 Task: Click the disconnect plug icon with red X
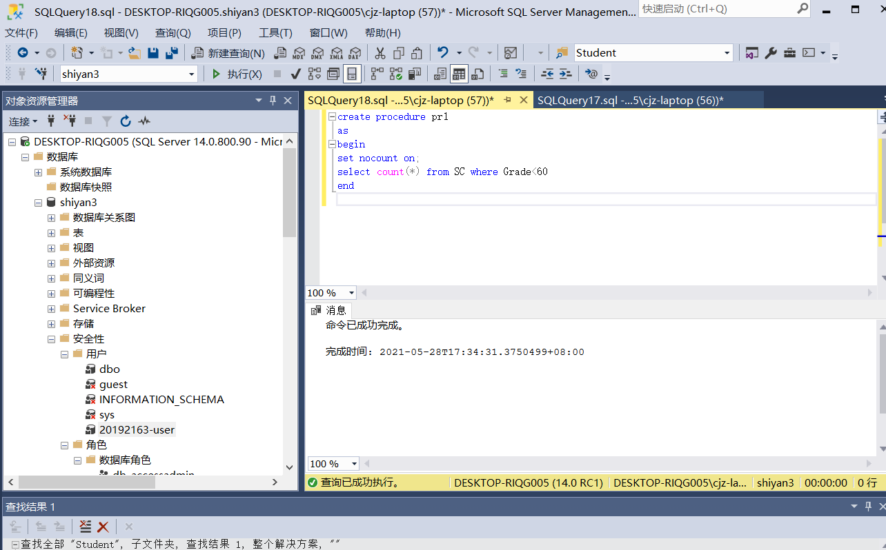pos(69,121)
